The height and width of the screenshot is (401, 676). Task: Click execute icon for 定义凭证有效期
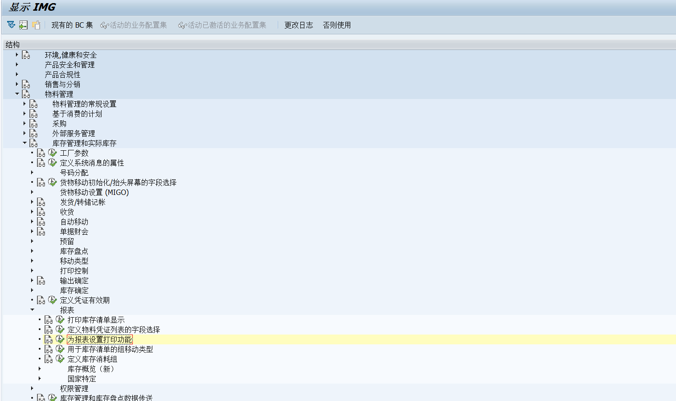(x=52, y=300)
